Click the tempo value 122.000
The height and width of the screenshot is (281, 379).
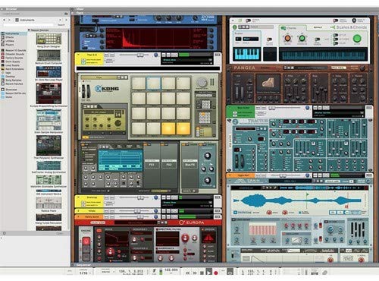click(x=171, y=270)
